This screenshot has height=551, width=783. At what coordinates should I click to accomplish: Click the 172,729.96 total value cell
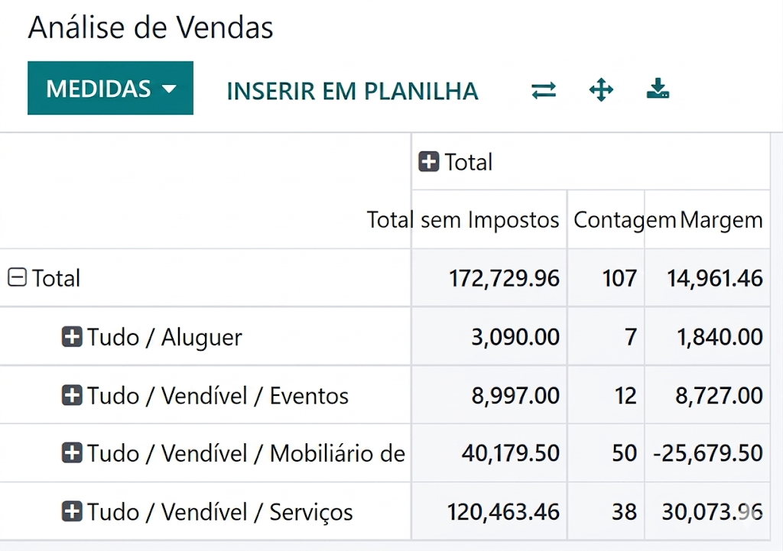click(x=504, y=278)
